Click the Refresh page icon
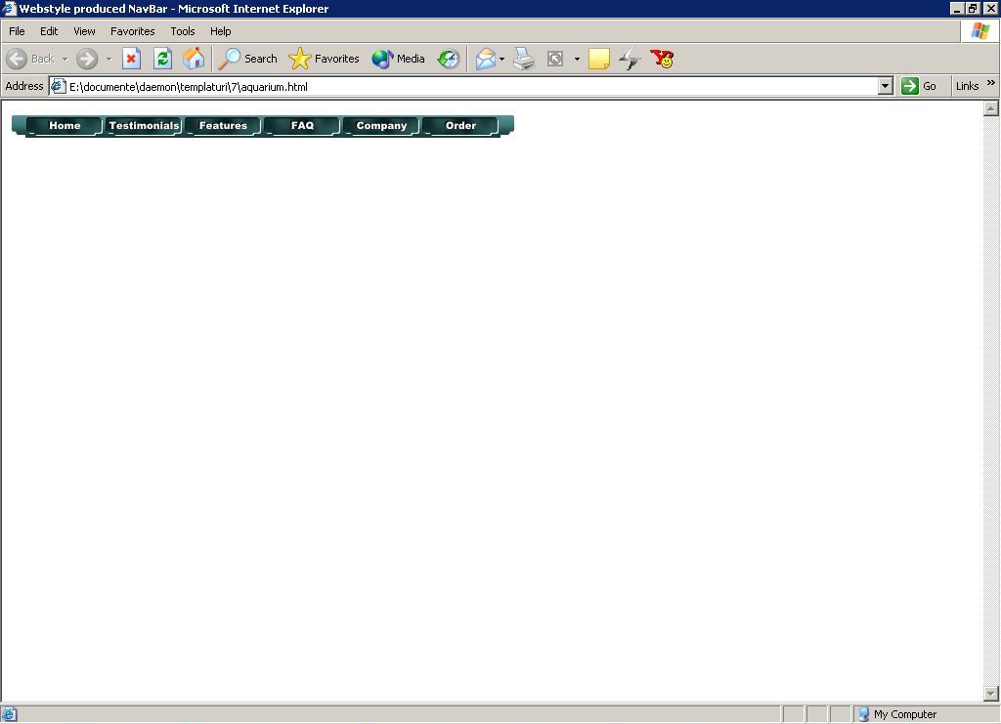The height and width of the screenshot is (724, 1001). tap(162, 59)
